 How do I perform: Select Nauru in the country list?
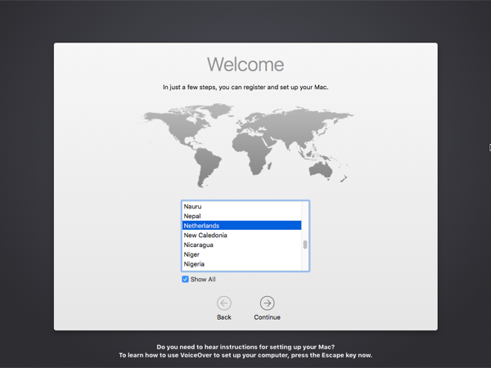[193, 207]
